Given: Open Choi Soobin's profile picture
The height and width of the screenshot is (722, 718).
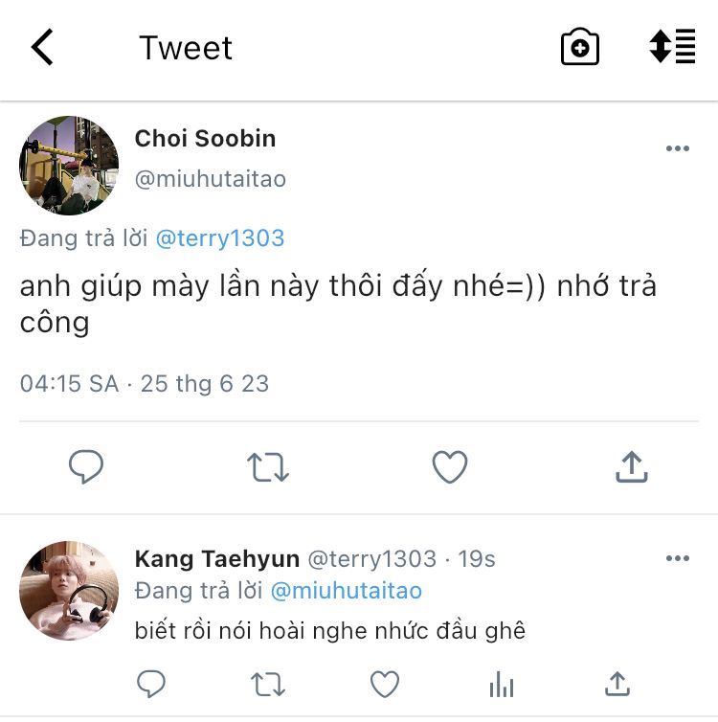Looking at the screenshot, I should [69, 166].
